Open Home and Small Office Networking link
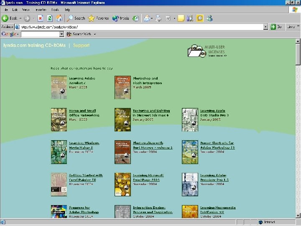The width and height of the screenshot is (301, 226). click(x=84, y=113)
